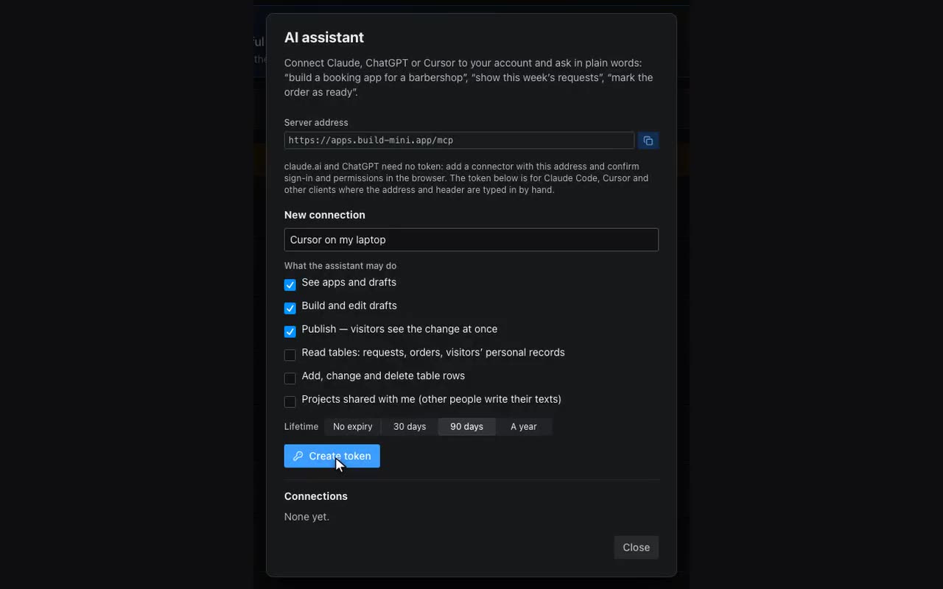This screenshot has height=589, width=943.
Task: Set lifetime to A year
Action: point(524,427)
